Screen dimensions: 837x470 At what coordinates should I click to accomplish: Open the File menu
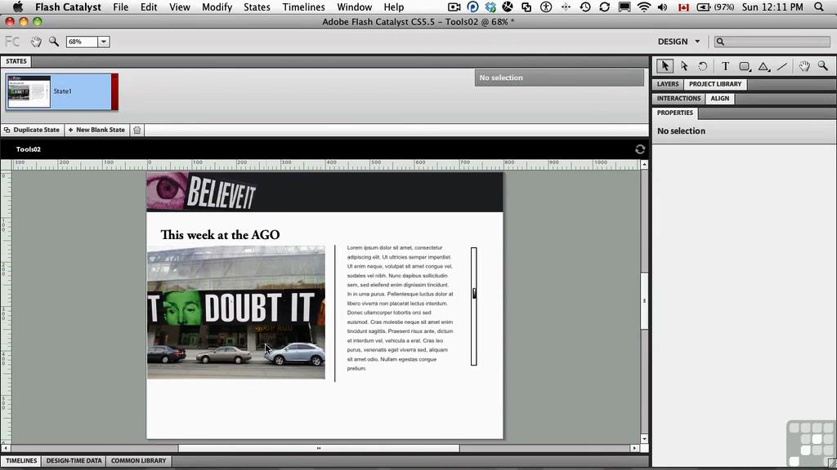(120, 7)
